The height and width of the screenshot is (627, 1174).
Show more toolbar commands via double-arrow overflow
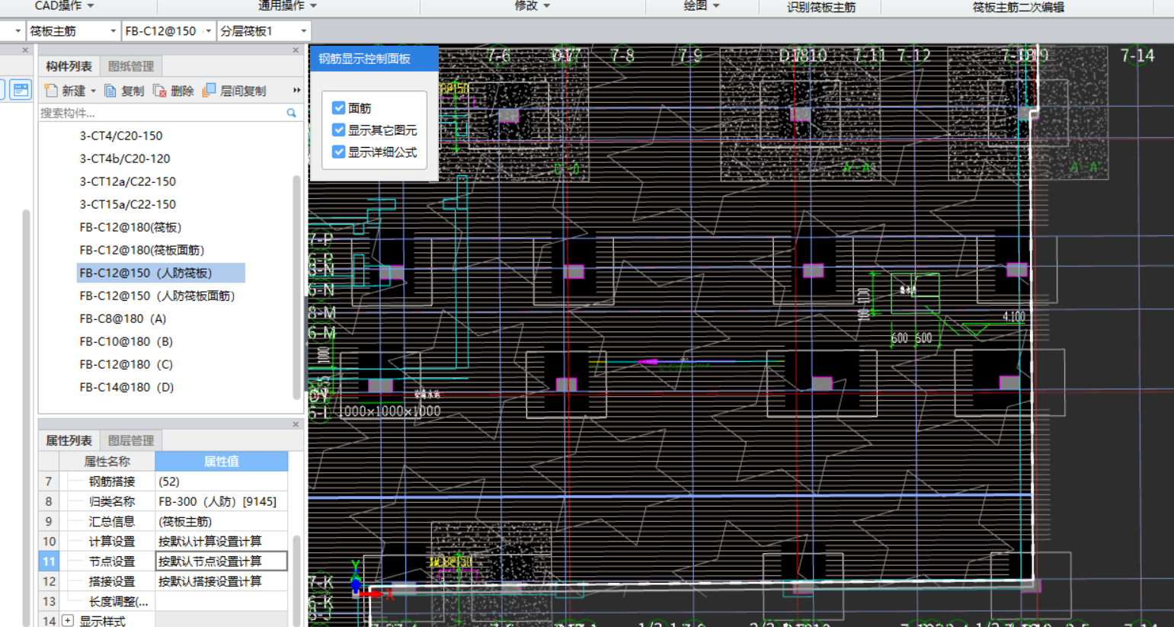296,91
